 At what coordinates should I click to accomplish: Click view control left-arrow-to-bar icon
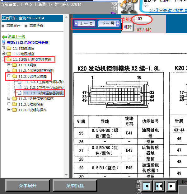point(171,186)
